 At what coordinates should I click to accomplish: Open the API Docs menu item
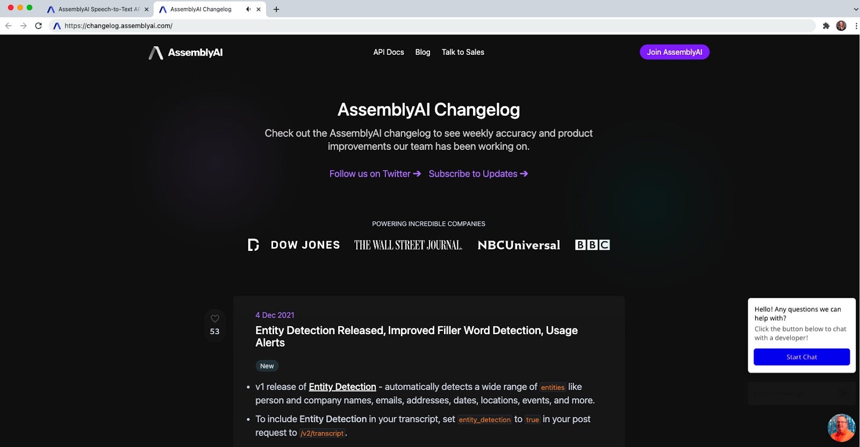[389, 52]
